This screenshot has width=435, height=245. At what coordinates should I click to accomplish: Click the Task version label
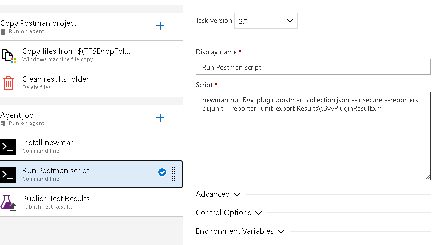pos(214,21)
